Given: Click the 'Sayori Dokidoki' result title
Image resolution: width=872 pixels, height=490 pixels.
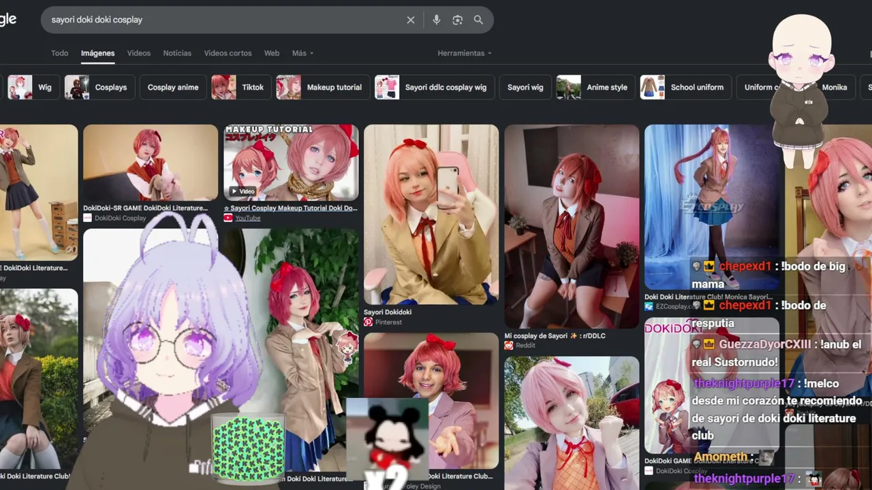Looking at the screenshot, I should click(x=388, y=312).
